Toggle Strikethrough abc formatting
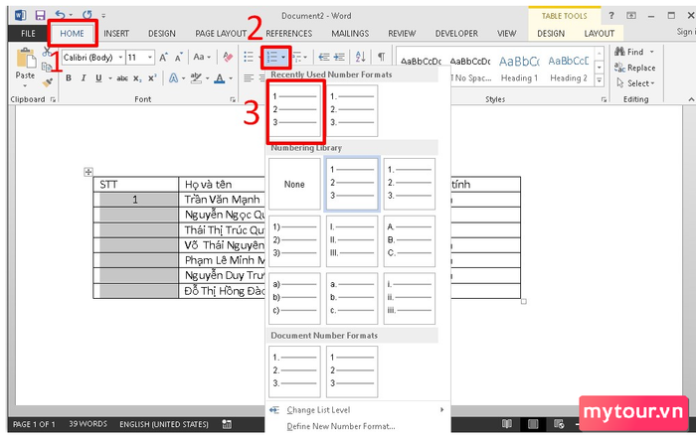Image resolution: width=696 pixels, height=441 pixels. (x=122, y=78)
